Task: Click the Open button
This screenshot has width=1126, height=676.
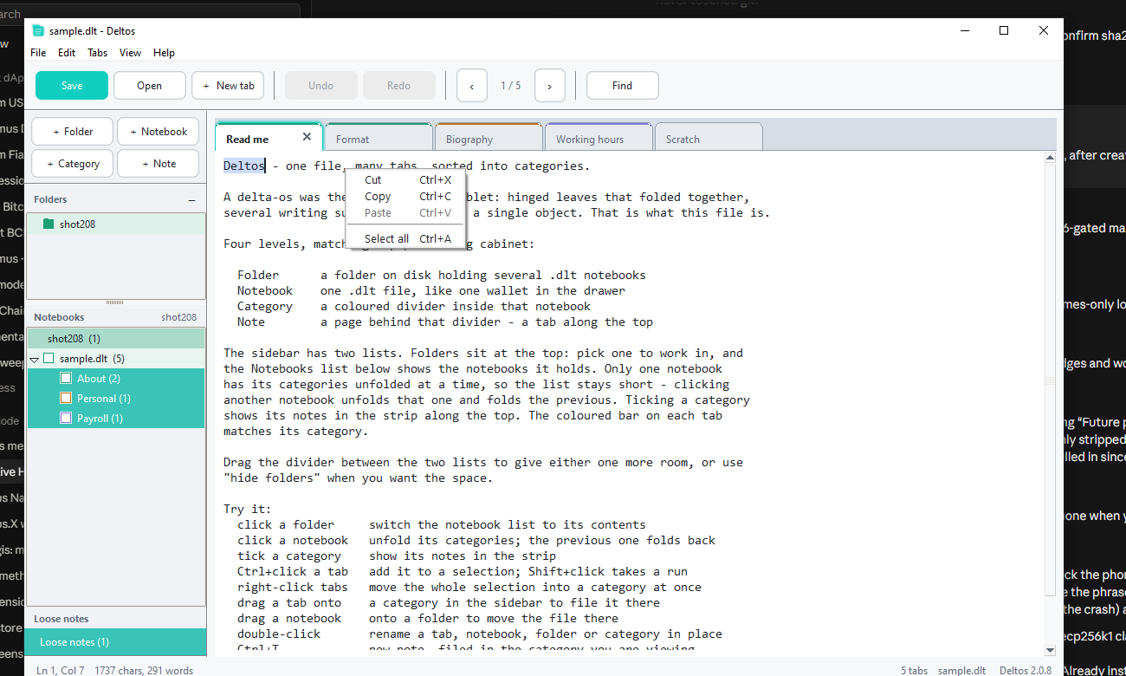Action: tap(150, 86)
